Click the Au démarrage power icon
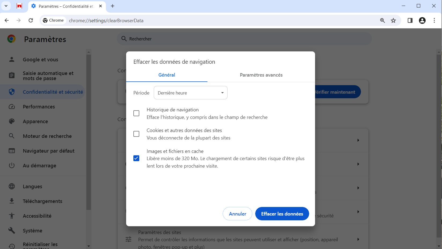Viewport: 442px width, 249px height. pyautogui.click(x=12, y=165)
